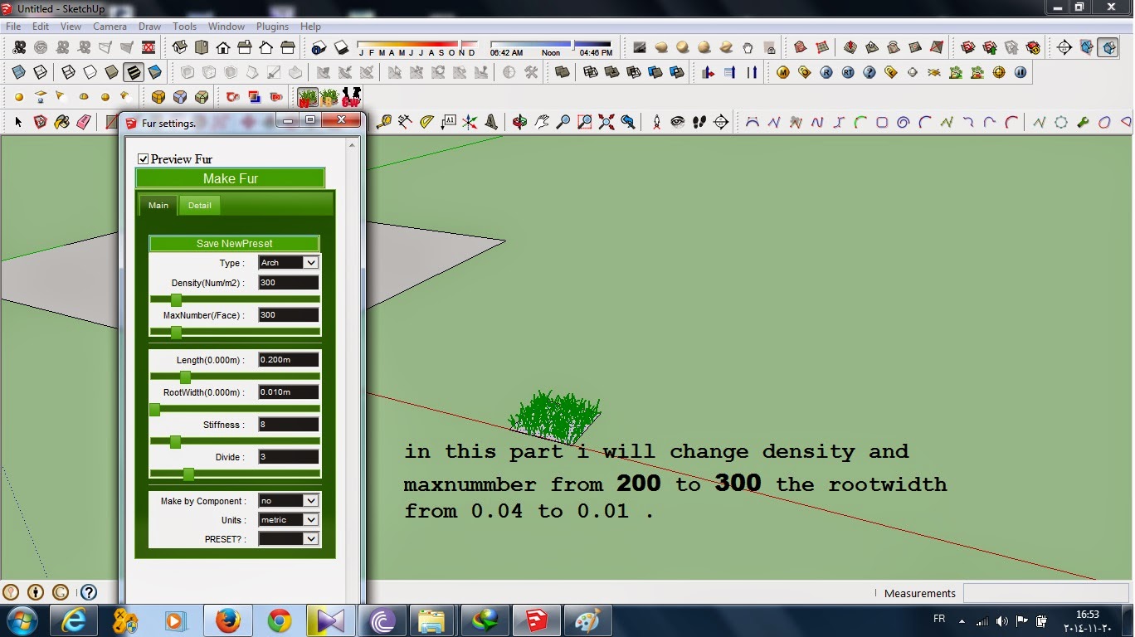Open Paint from the taskbar
Image resolution: width=1135 pixels, height=637 pixels.
point(587,620)
